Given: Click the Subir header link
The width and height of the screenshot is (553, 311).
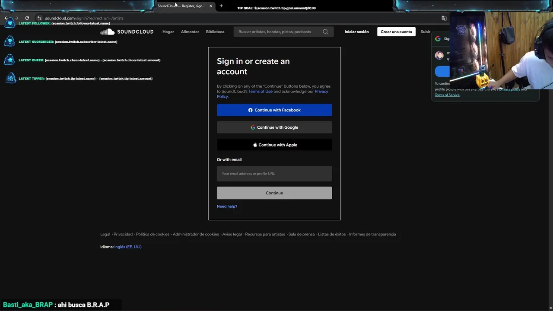Looking at the screenshot, I should (x=426, y=32).
